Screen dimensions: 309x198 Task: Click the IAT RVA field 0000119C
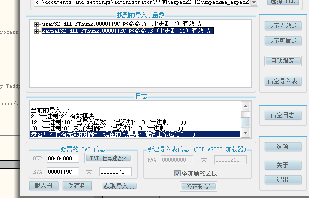pyautogui.click(x=63, y=172)
